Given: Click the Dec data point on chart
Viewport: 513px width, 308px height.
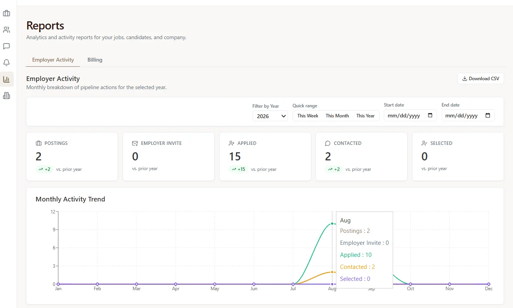Looking at the screenshot, I should [489, 284].
